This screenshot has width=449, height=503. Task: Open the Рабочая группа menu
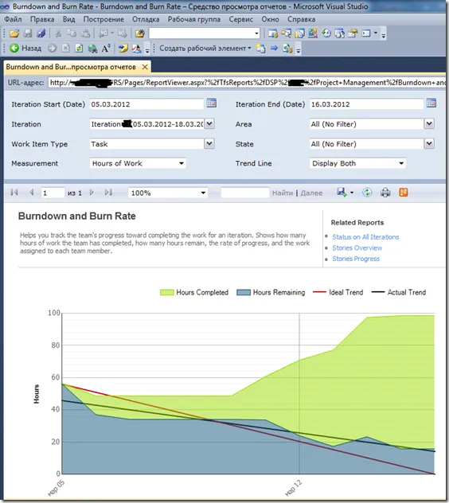pyautogui.click(x=193, y=19)
